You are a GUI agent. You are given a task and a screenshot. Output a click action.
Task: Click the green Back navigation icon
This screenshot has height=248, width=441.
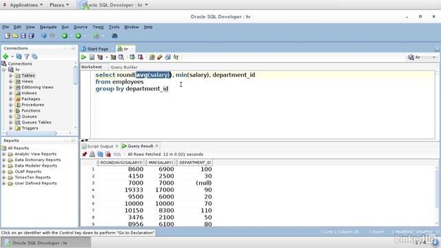pos(65,36)
